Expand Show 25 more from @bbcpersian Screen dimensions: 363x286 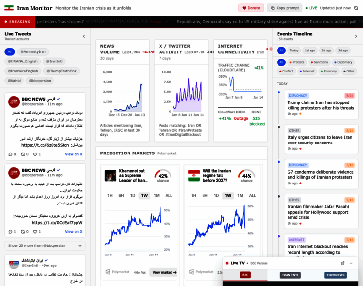pyautogui.click(x=45, y=246)
